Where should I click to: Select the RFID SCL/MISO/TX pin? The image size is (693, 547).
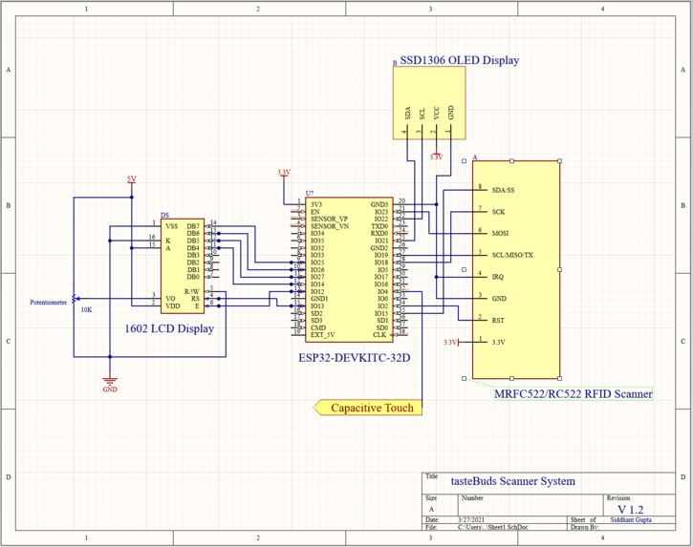tap(512, 255)
